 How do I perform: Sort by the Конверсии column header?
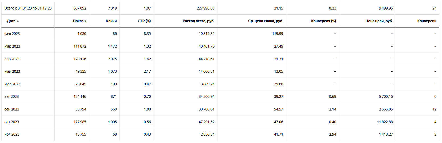(427, 21)
